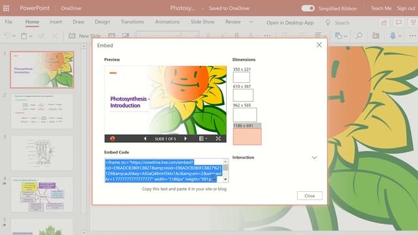Select the 610 x 367 dimension box
This screenshot has height=235, width=418.
[x=243, y=95]
